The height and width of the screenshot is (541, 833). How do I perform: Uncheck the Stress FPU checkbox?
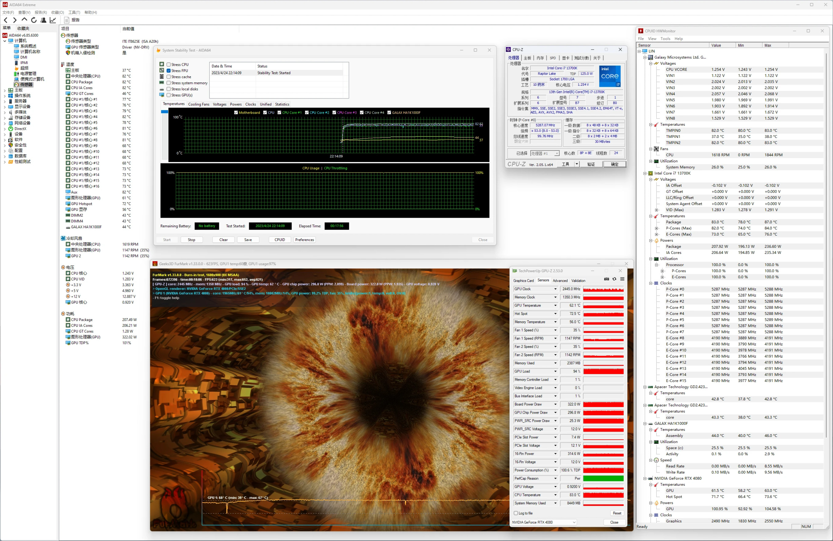point(169,71)
